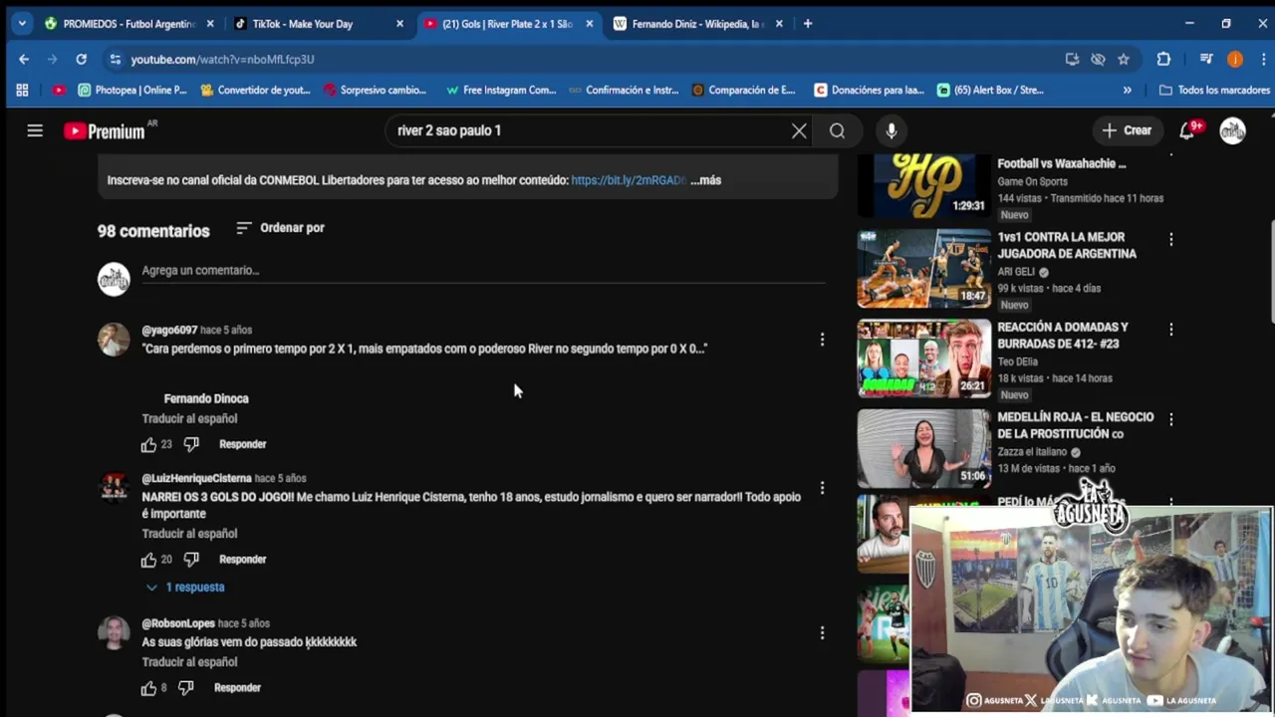The image size is (1275, 717).
Task: Start voice search with microphone icon
Action: (892, 130)
